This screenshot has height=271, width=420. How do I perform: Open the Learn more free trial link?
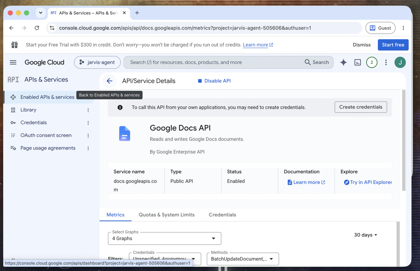258,45
